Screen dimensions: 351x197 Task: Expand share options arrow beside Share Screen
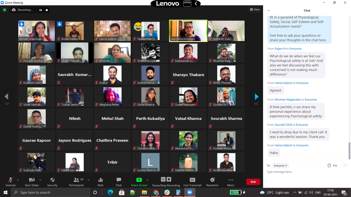(147, 180)
